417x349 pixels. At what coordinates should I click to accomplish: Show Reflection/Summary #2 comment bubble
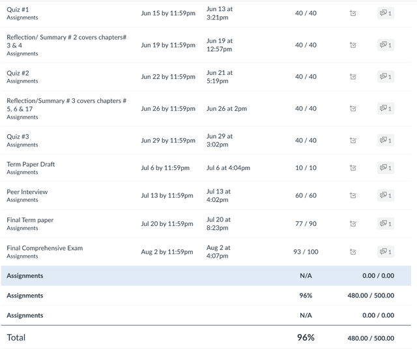(385, 45)
